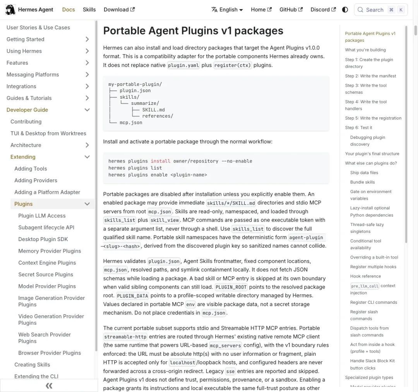Viewport: 418px width, 392px height.
Task: Select the Docs navbar item
Action: 69,10
